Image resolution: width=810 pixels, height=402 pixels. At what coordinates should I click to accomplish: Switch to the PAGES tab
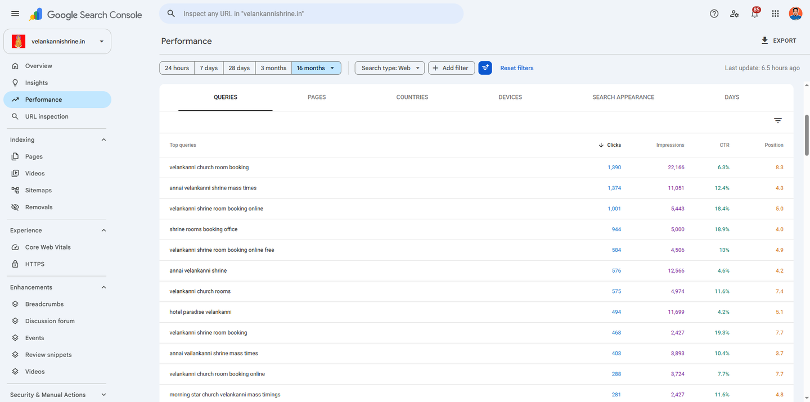click(317, 97)
